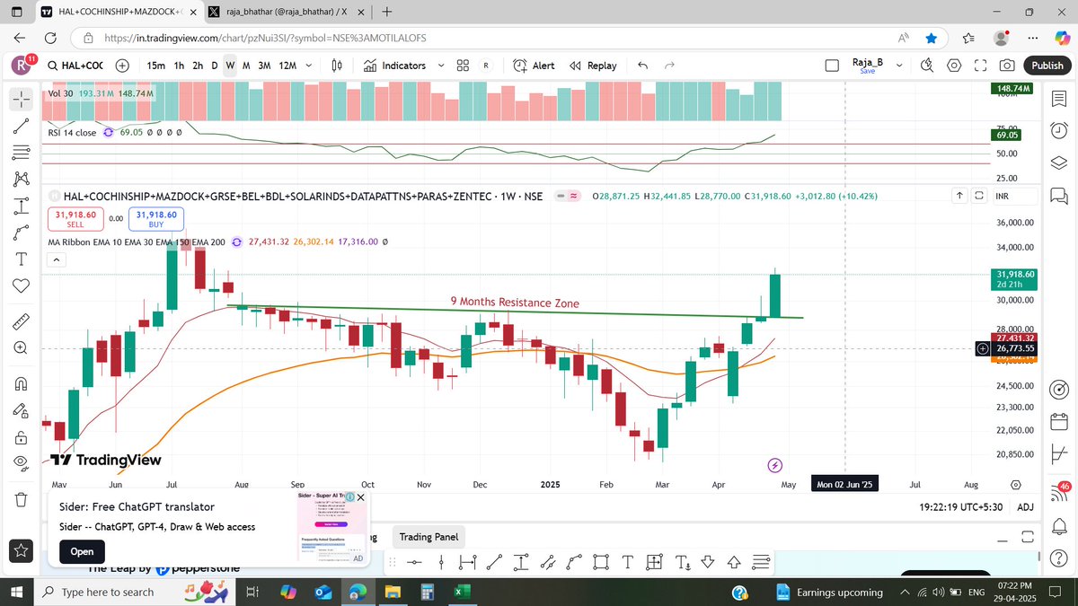Open the Trading Panel tab
The image size is (1078, 606).
[x=429, y=537]
